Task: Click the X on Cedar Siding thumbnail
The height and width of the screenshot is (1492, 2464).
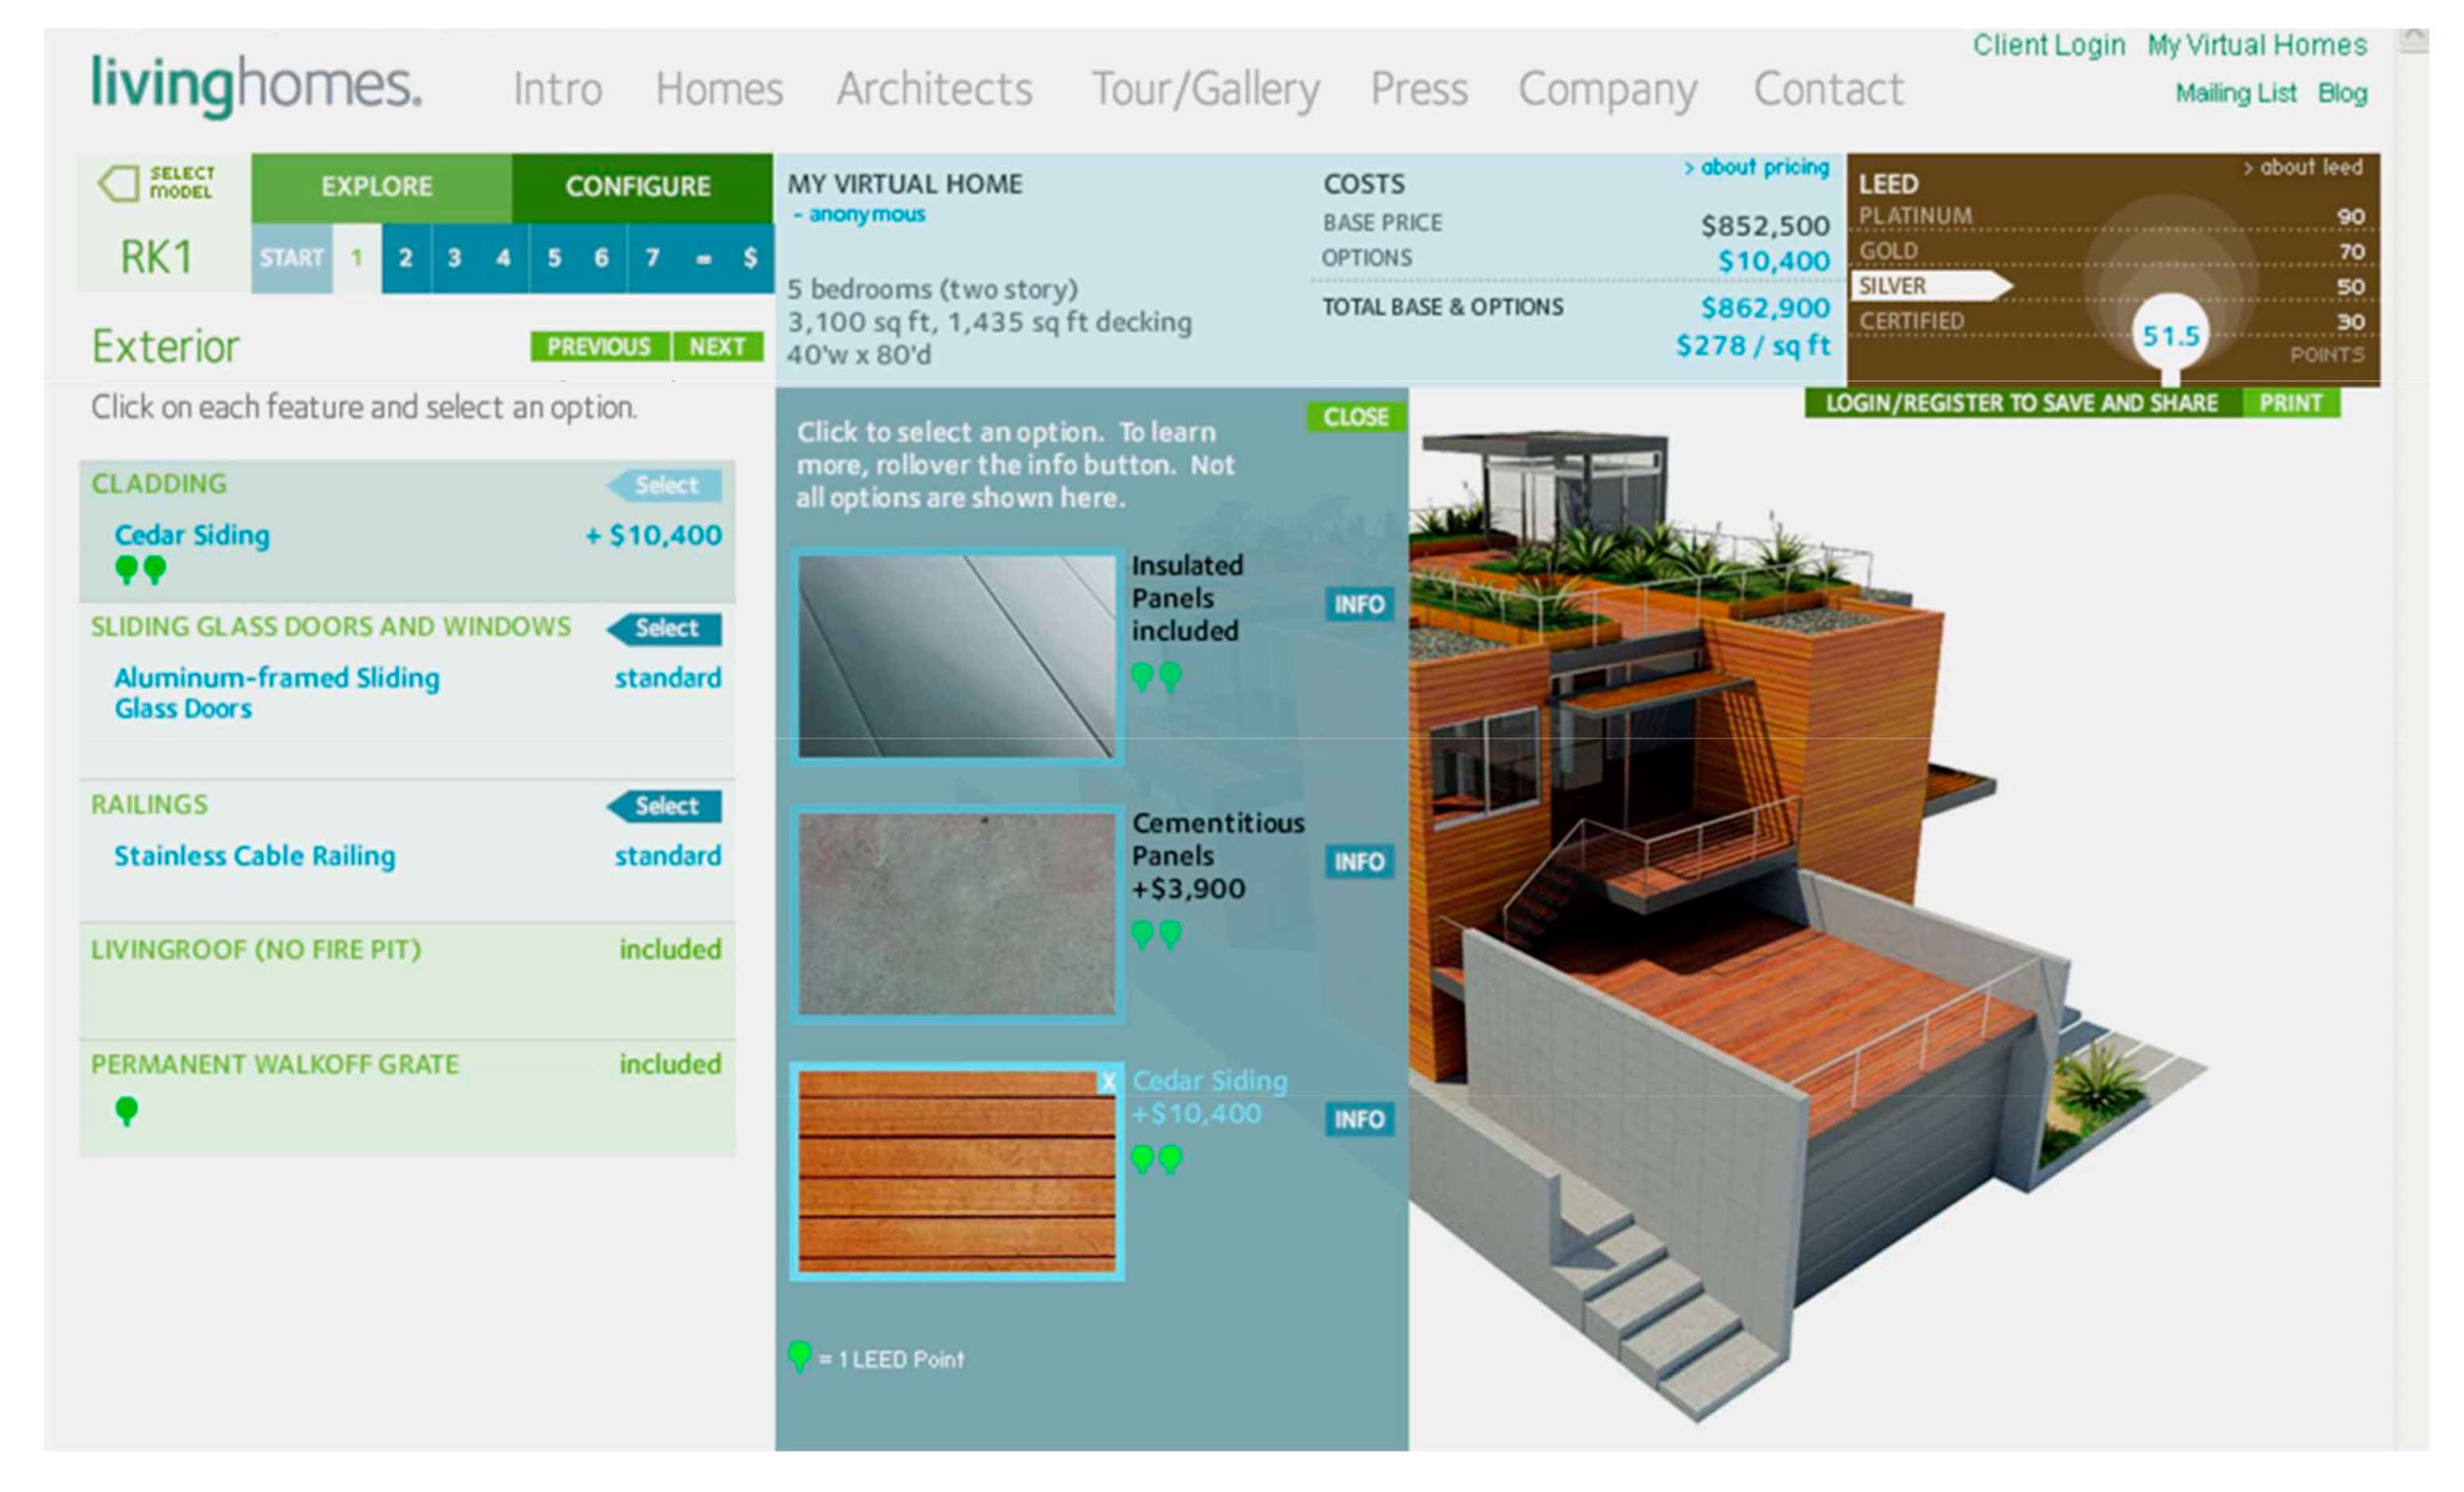Action: coord(1107,1082)
